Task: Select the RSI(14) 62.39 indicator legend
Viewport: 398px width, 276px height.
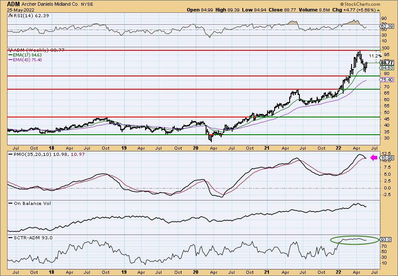Action: (x=31, y=15)
